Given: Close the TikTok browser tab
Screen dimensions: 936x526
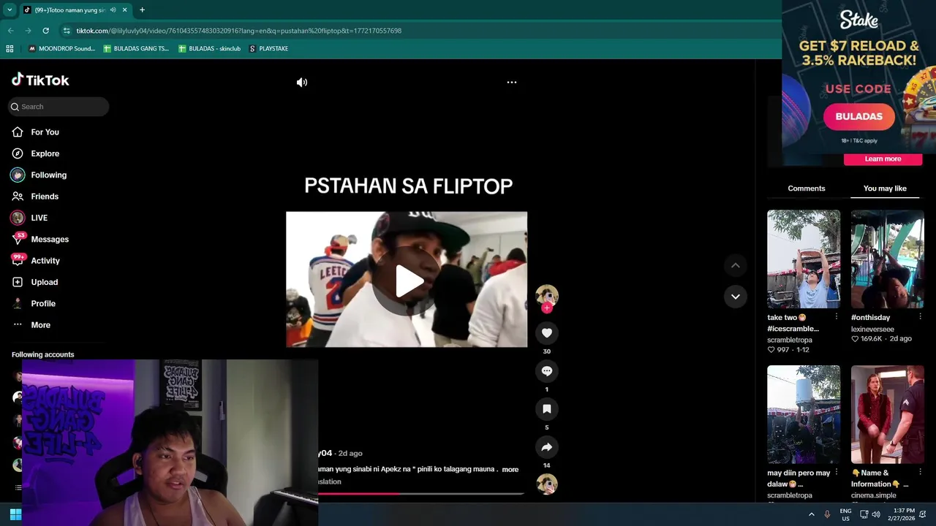Looking at the screenshot, I should (124, 10).
